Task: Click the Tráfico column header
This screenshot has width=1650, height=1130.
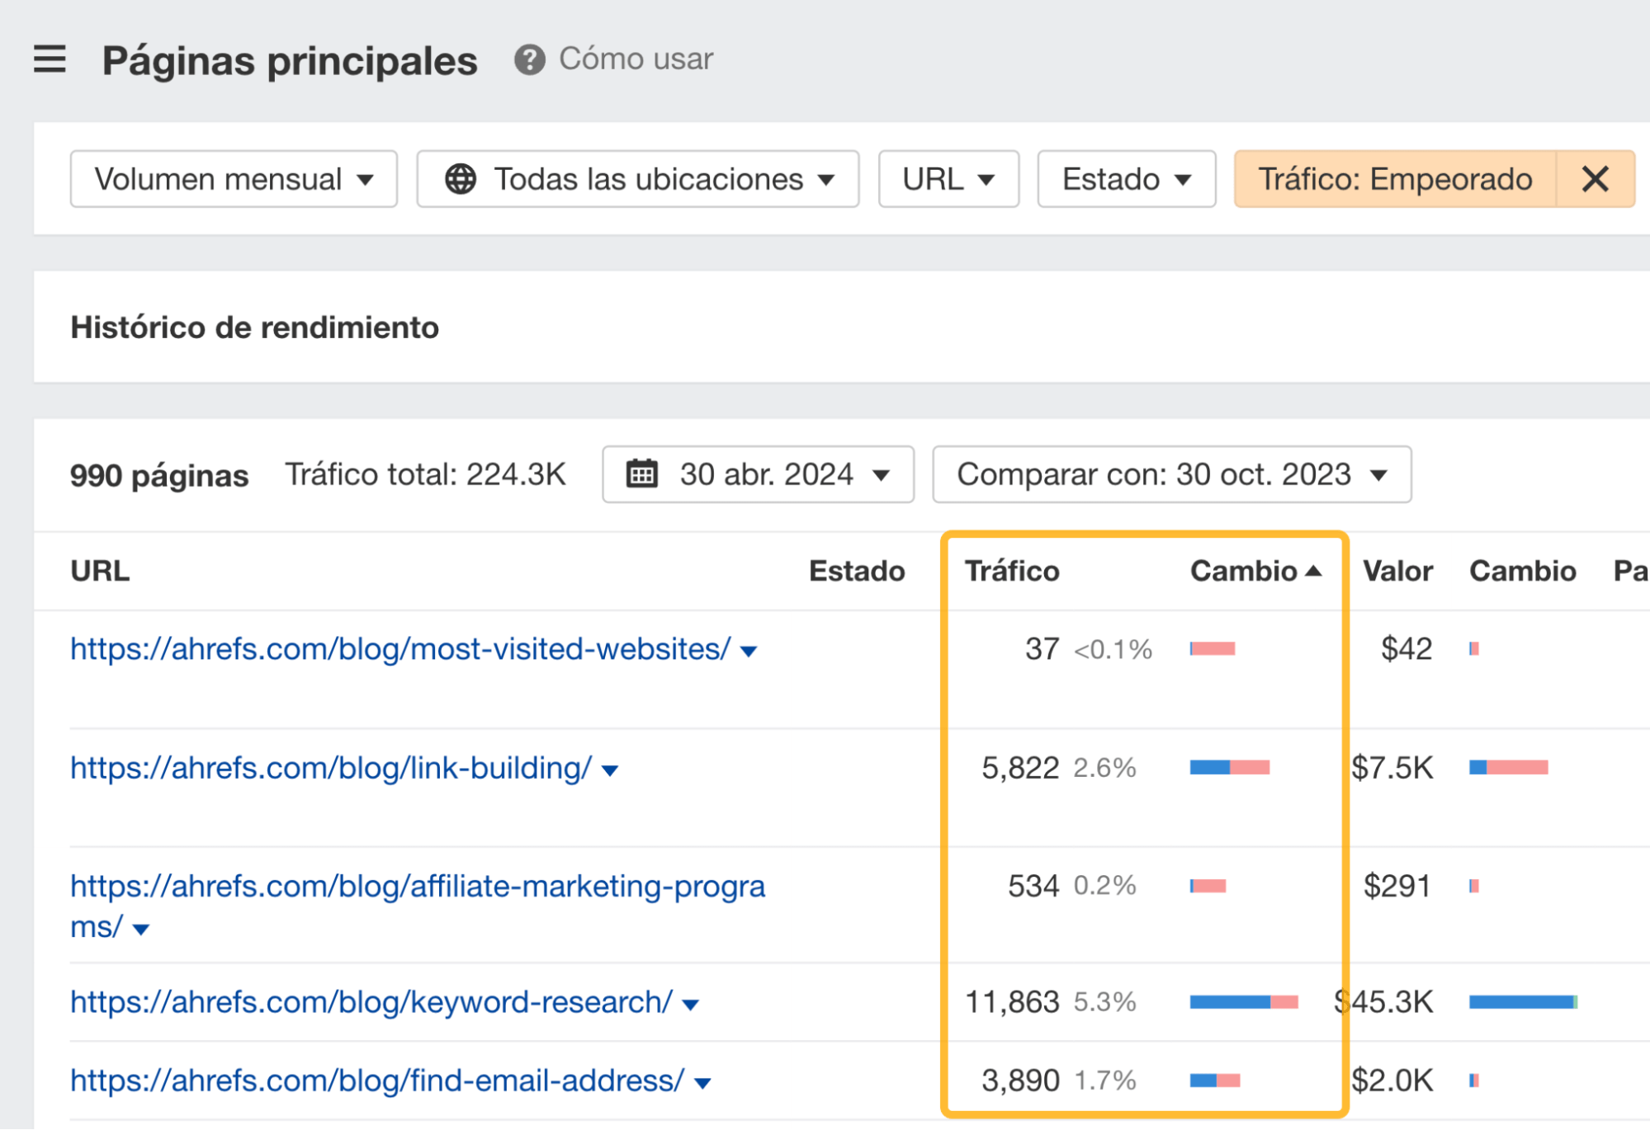Action: 1012,569
